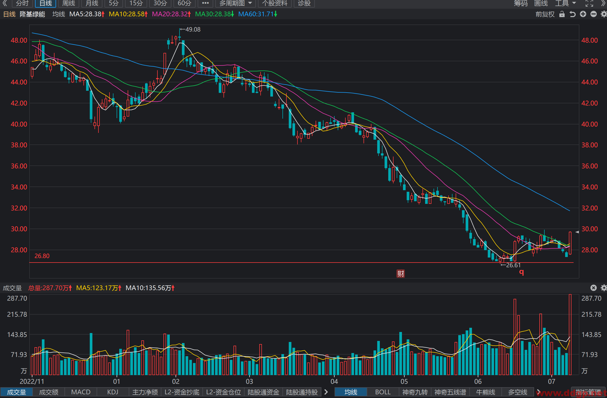Click 隆基绿能 stock name label
This screenshot has height=398, width=607.
[32, 14]
